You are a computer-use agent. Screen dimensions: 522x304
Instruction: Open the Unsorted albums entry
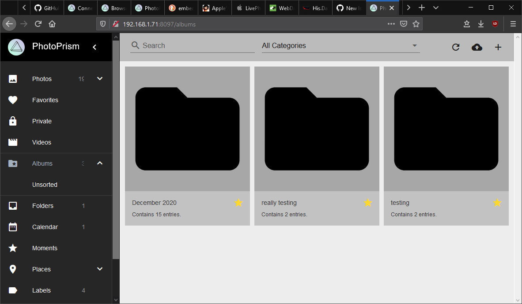[45, 185]
